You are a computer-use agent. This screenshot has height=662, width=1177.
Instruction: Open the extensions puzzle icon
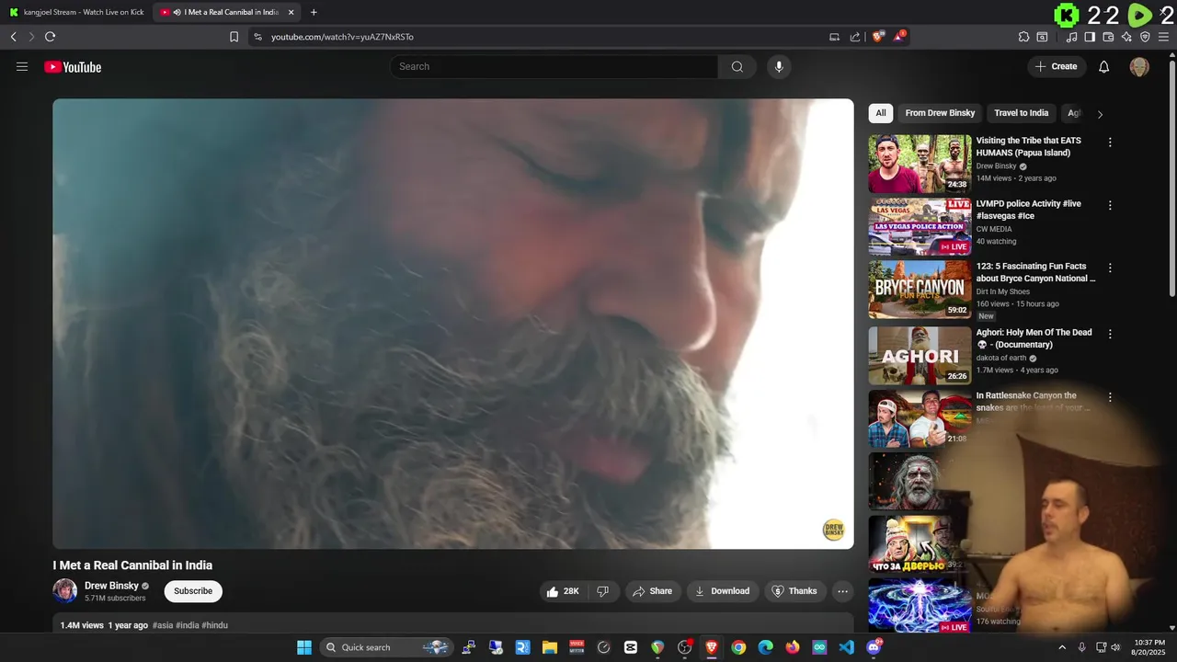(1023, 37)
